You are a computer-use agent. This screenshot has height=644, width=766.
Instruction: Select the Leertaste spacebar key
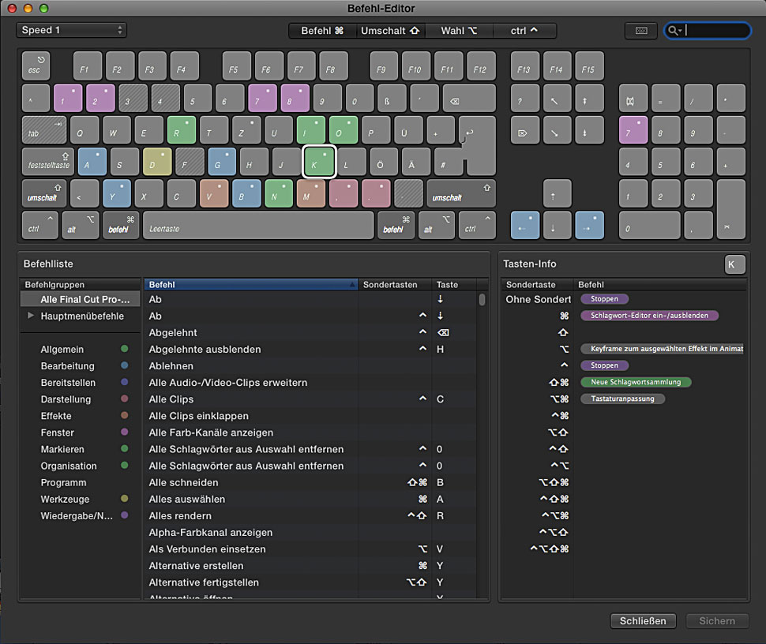257,226
